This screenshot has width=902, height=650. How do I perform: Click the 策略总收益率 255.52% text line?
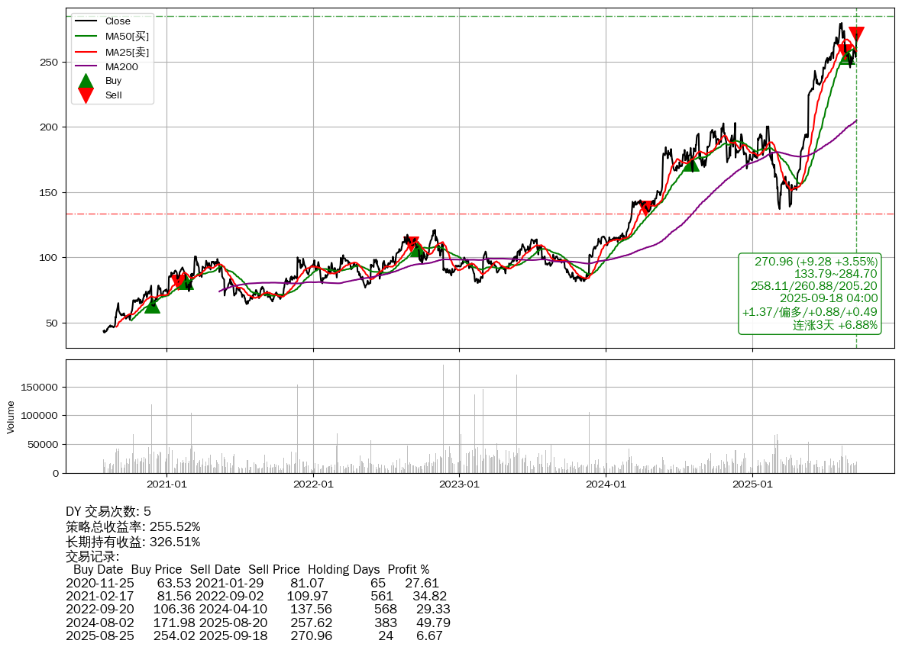[x=133, y=526]
